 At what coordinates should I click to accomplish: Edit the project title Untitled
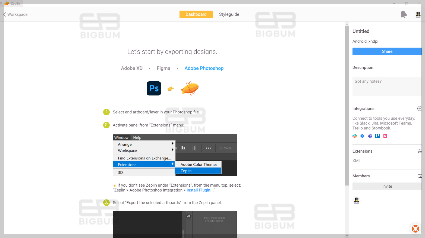coord(361,31)
